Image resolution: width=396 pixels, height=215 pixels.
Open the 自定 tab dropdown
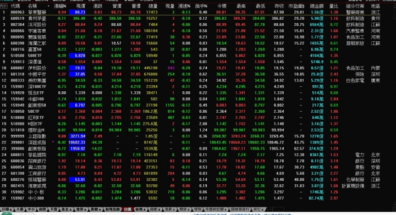pyautogui.click(x=155, y=209)
